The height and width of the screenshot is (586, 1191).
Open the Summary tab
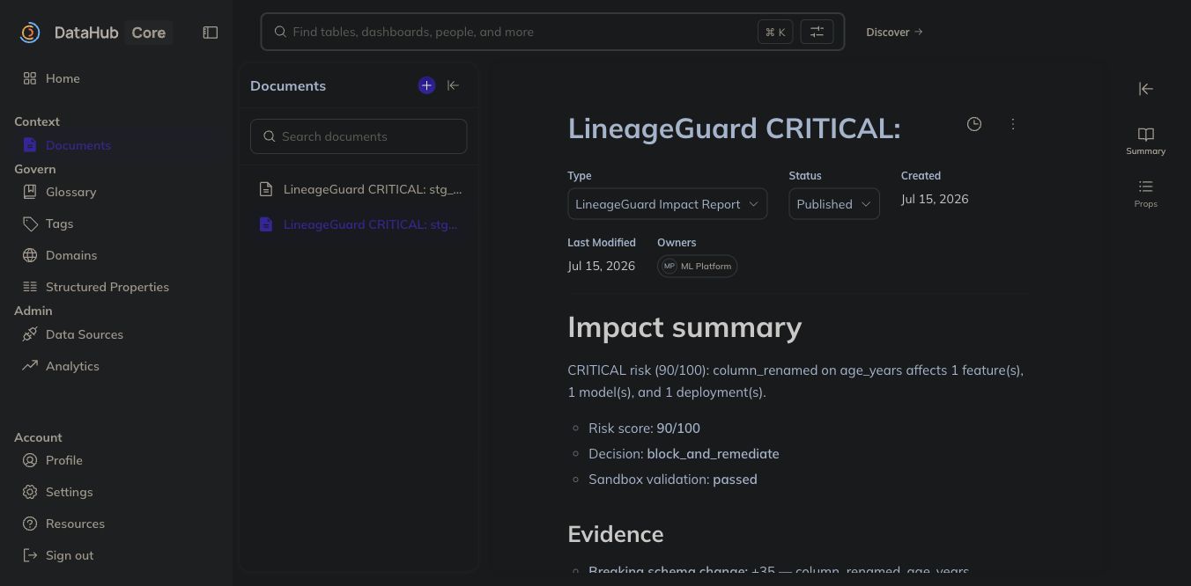click(1145, 141)
